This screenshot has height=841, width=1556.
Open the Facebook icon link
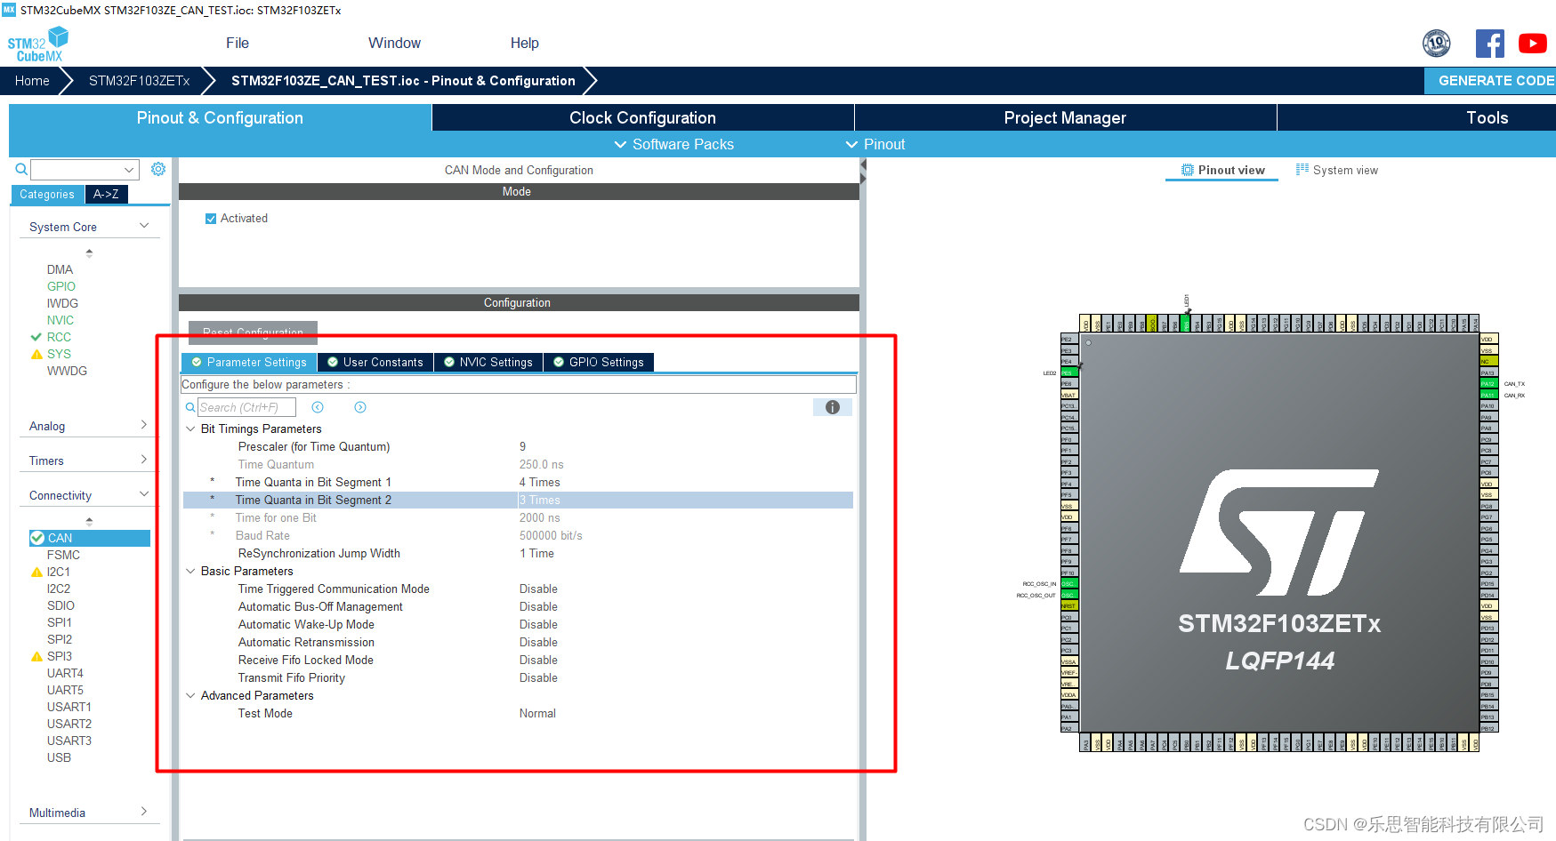(x=1489, y=43)
